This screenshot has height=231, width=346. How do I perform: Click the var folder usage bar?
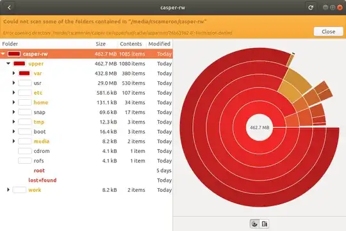24,73
